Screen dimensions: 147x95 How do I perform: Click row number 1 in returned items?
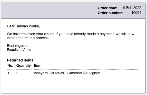[8, 73]
